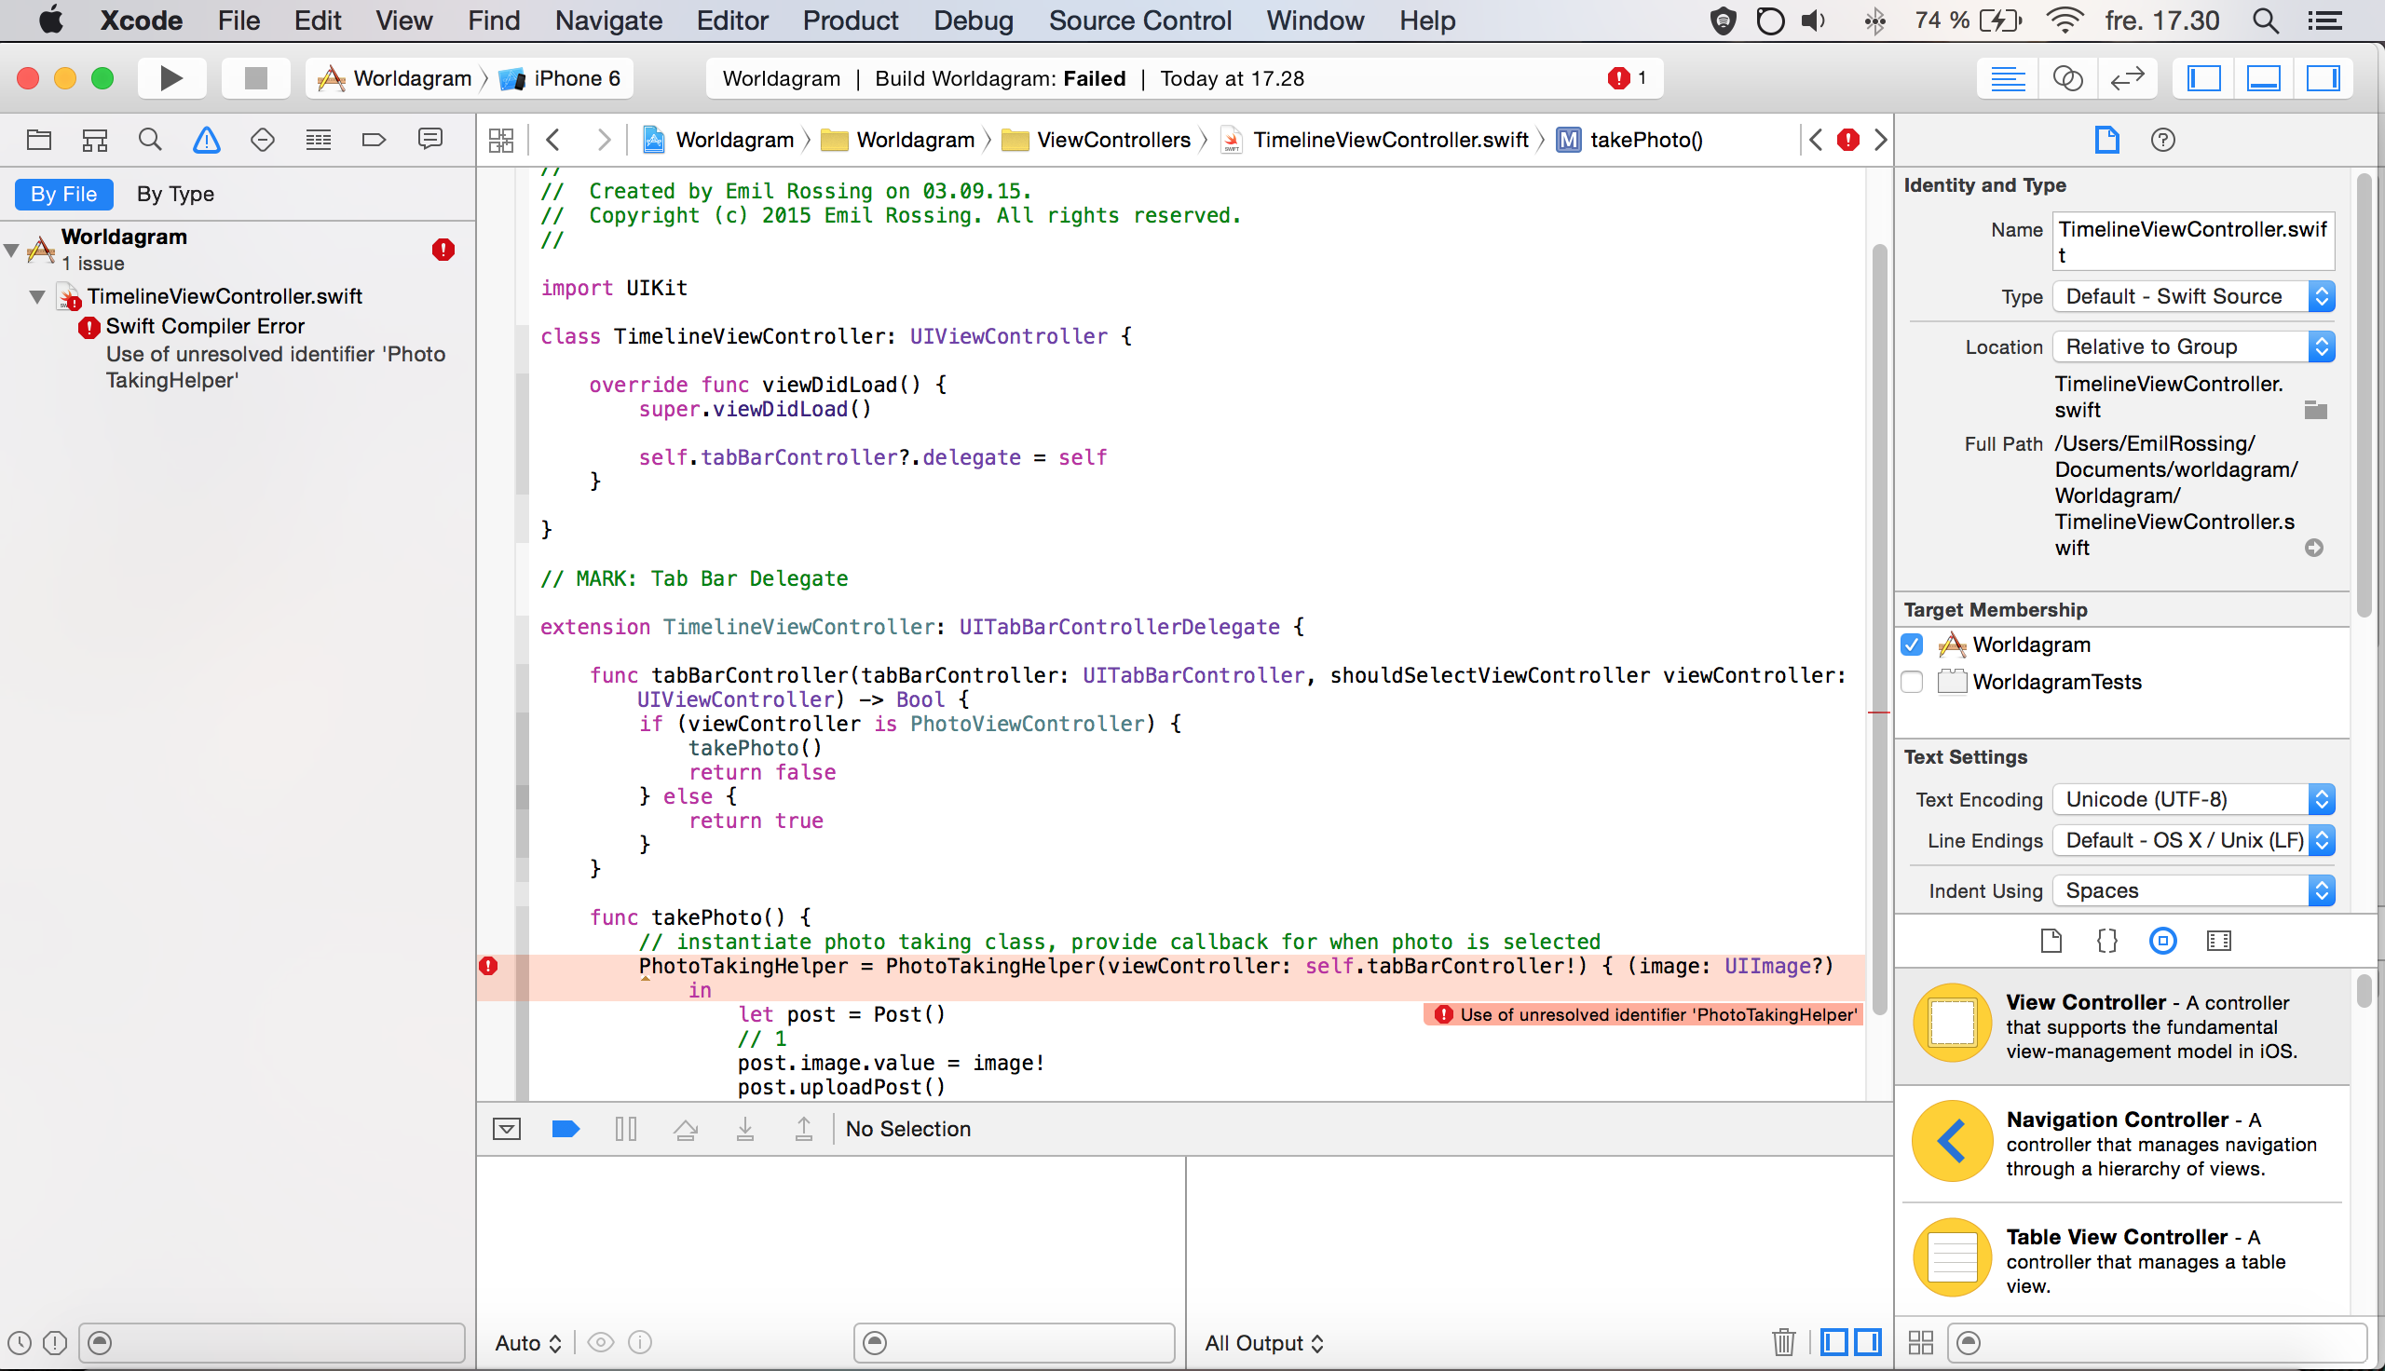Show Media library
This screenshot has height=1371, width=2385.
[2219, 941]
